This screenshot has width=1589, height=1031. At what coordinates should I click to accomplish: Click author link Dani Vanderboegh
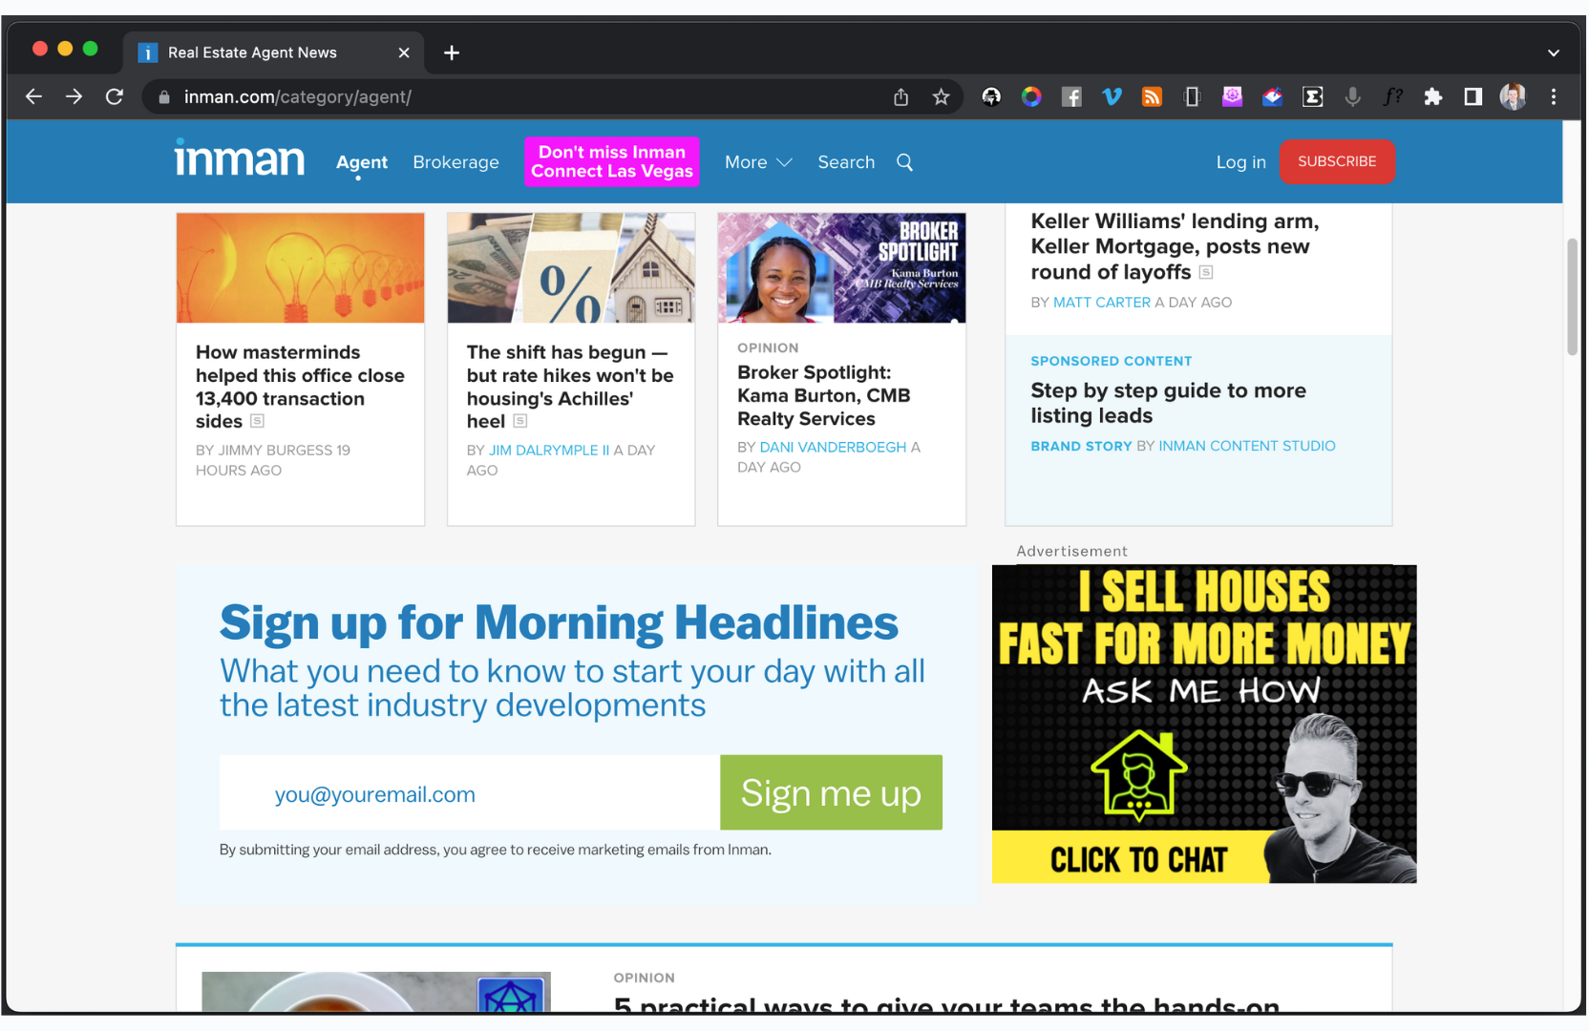(833, 447)
